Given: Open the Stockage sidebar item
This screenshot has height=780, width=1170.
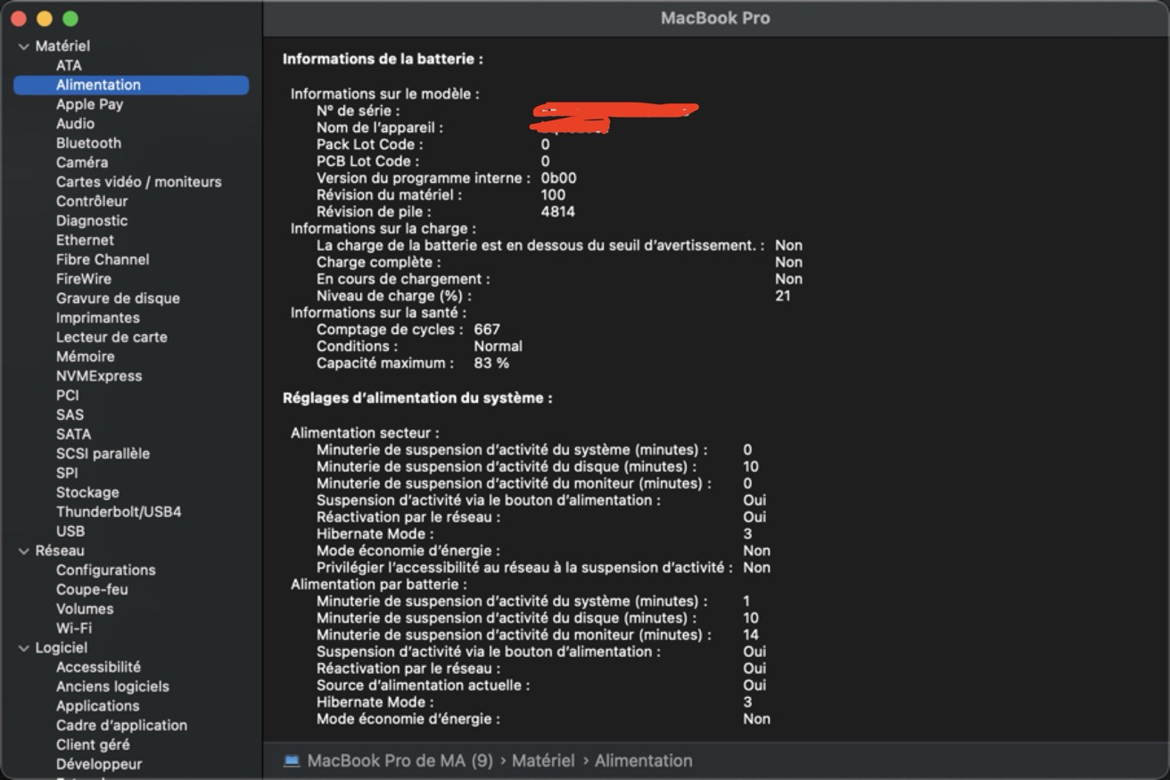Looking at the screenshot, I should click(87, 492).
